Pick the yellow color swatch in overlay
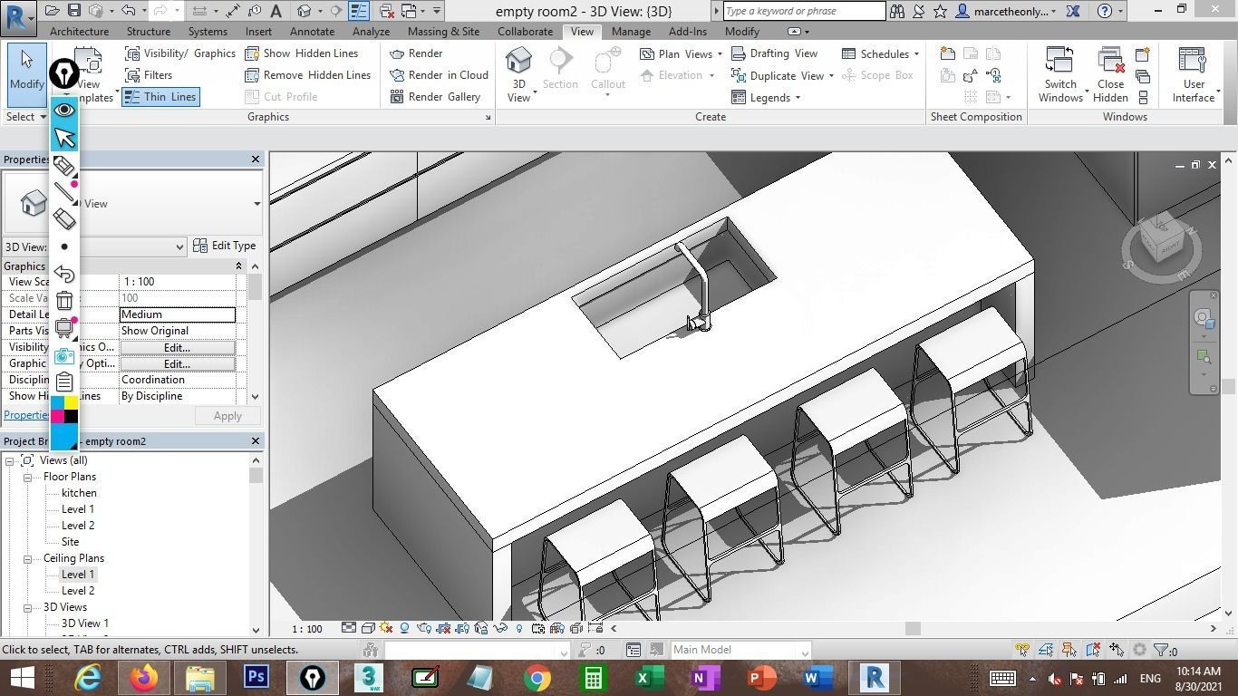Image resolution: width=1238 pixels, height=696 pixels. (x=71, y=402)
